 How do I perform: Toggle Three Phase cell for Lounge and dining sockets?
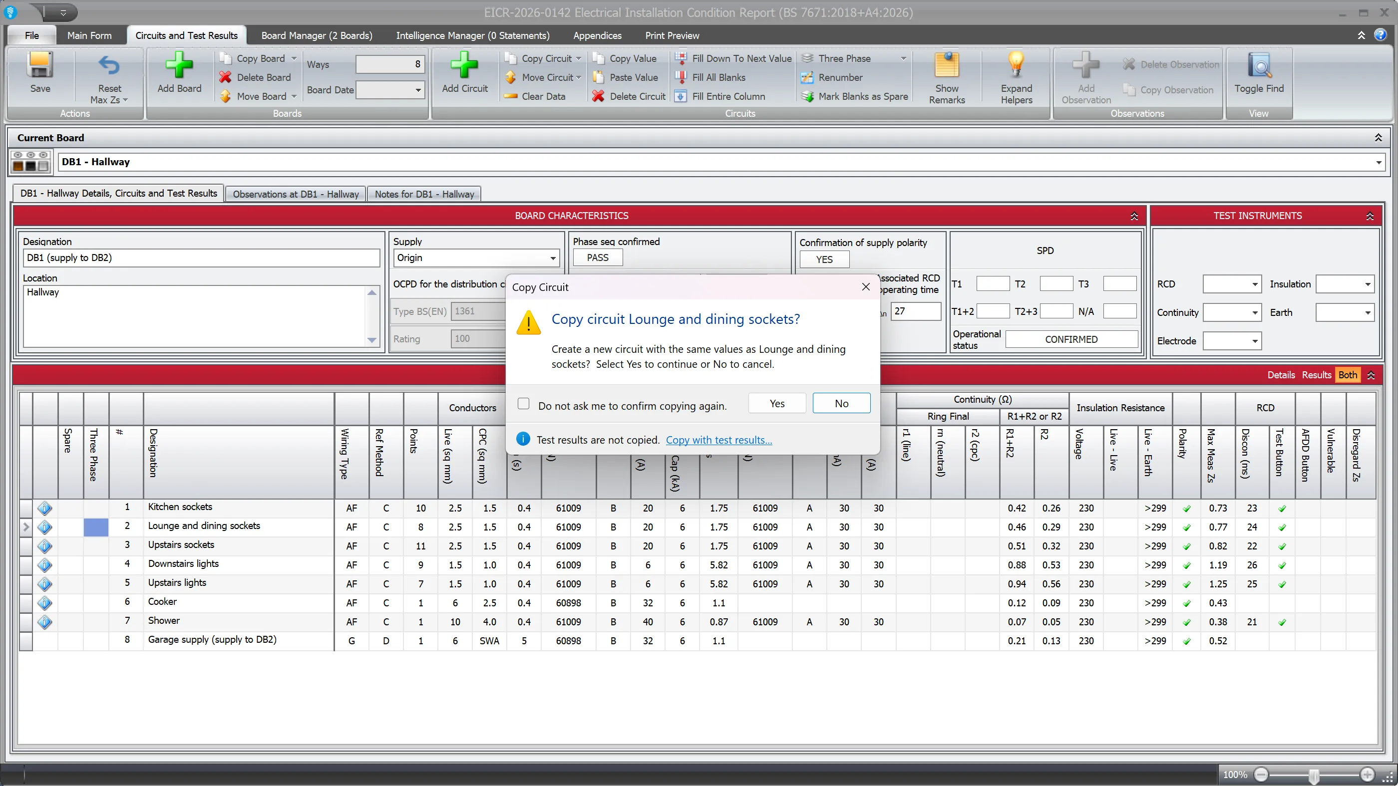coord(96,526)
